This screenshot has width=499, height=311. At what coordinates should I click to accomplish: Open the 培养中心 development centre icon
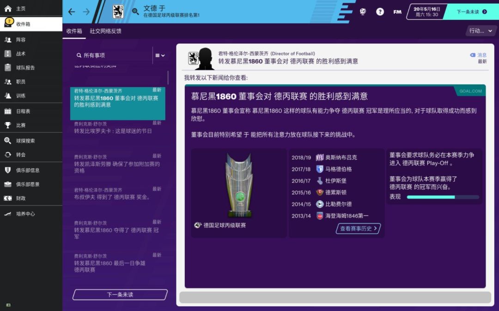click(x=8, y=214)
